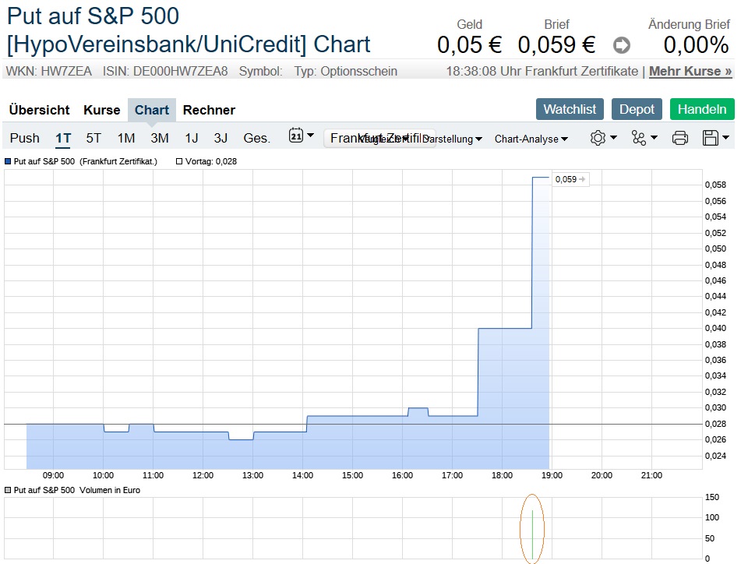Toggle the Volumen in Euro legend box
This screenshot has height=564, width=741.
[x=8, y=490]
